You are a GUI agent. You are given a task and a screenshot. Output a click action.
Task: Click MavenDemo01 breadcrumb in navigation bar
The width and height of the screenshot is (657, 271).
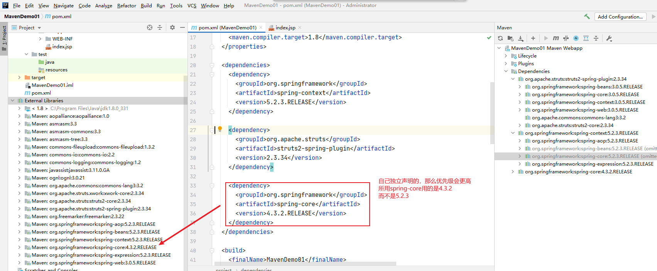pyautogui.click(x=22, y=16)
